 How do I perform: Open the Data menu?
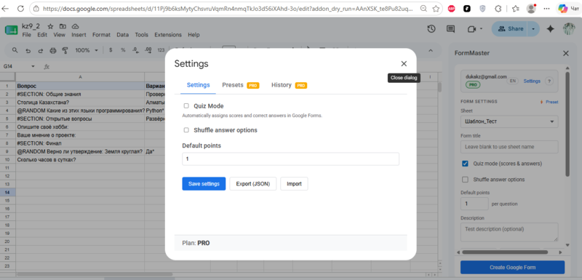pyautogui.click(x=122, y=35)
